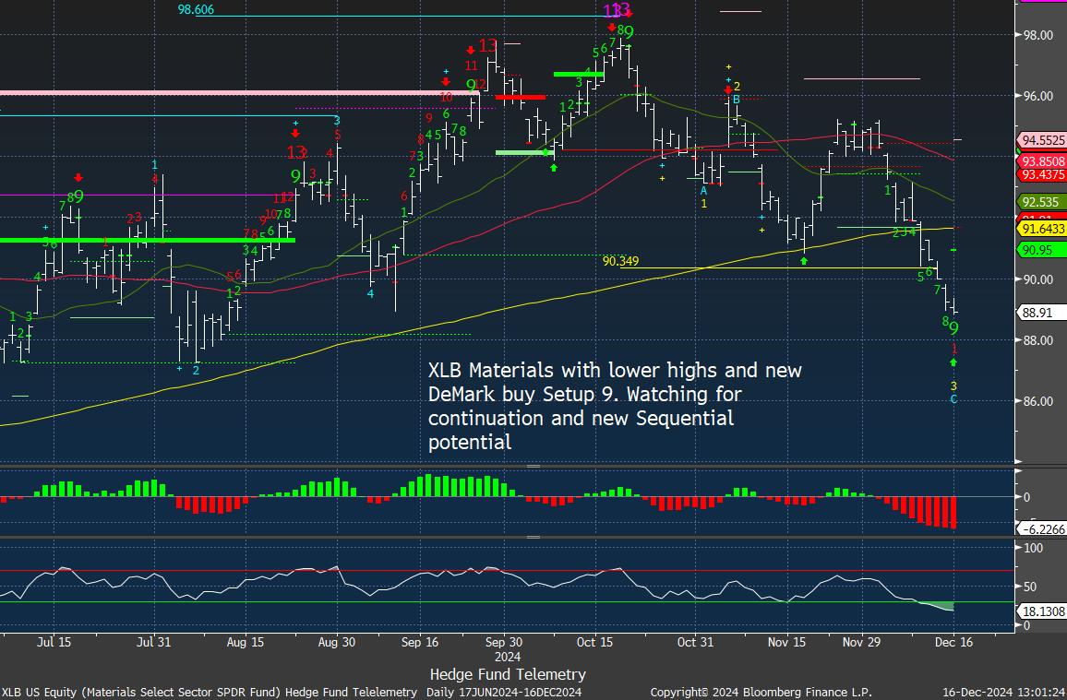Screen dimensions: 1067x700
Task: Click the green up arrow below Dec 16 bar
Action: (x=953, y=363)
